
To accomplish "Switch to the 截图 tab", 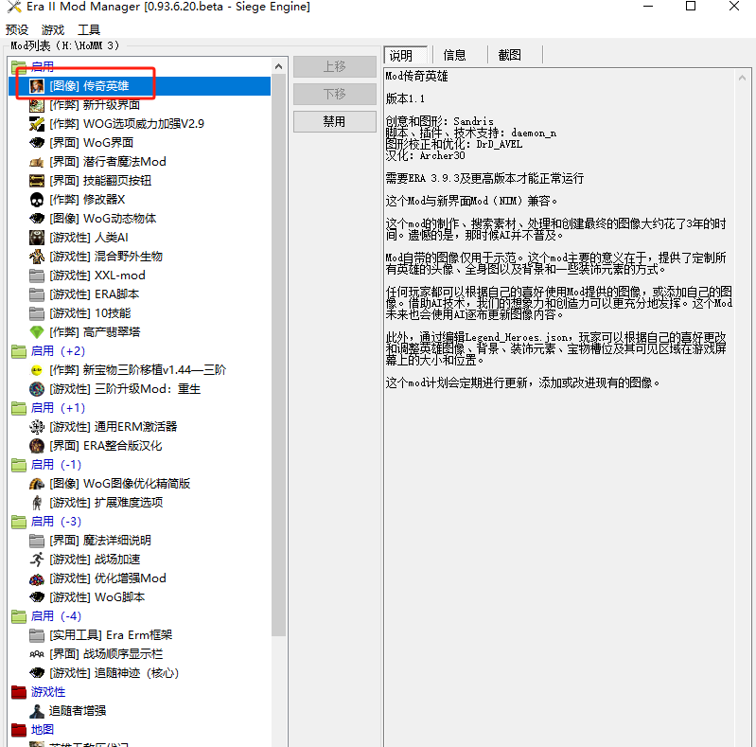I will tap(509, 55).
